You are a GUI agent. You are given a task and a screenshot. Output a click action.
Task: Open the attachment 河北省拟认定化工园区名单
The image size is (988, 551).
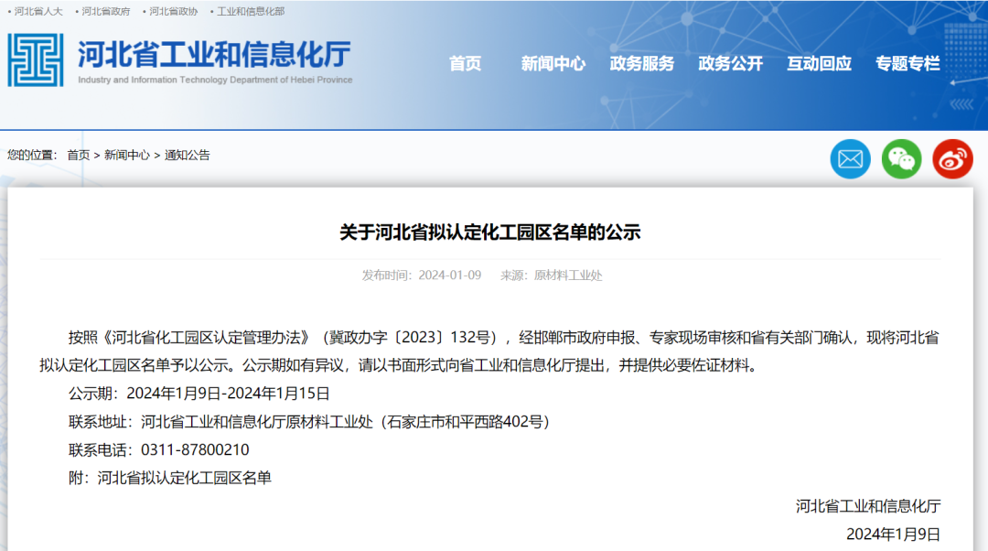[x=184, y=478]
